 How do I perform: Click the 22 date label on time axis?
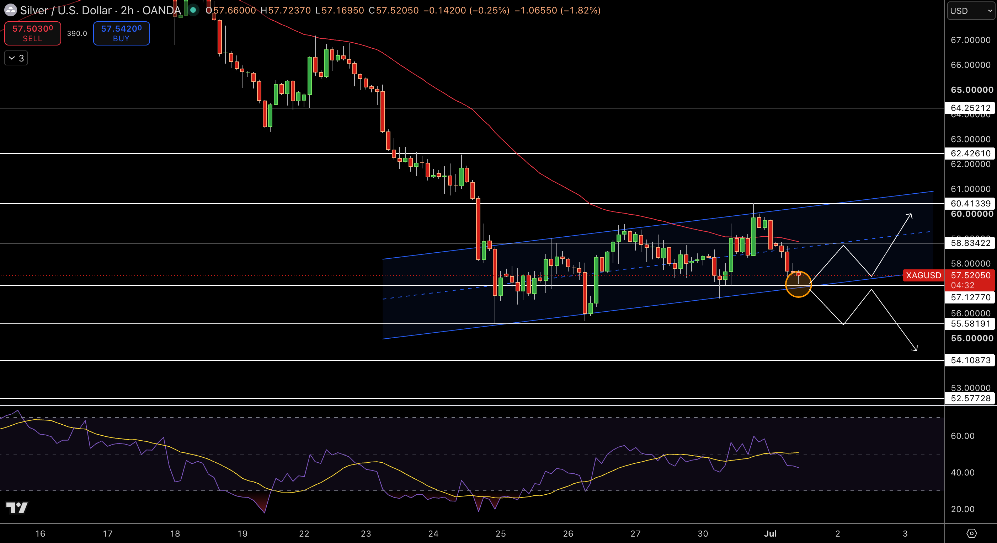304,533
